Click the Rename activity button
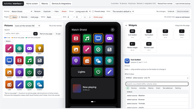Image resolution: width=194 pixels, height=109 pixels. pyautogui.click(x=37, y=11)
